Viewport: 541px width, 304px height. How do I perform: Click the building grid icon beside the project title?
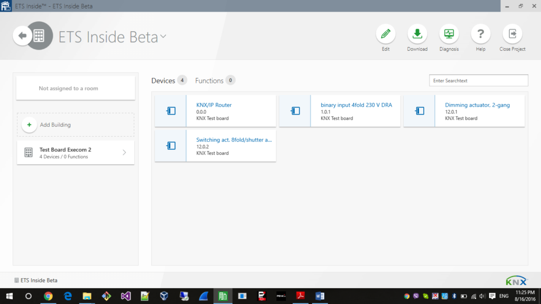(39, 35)
